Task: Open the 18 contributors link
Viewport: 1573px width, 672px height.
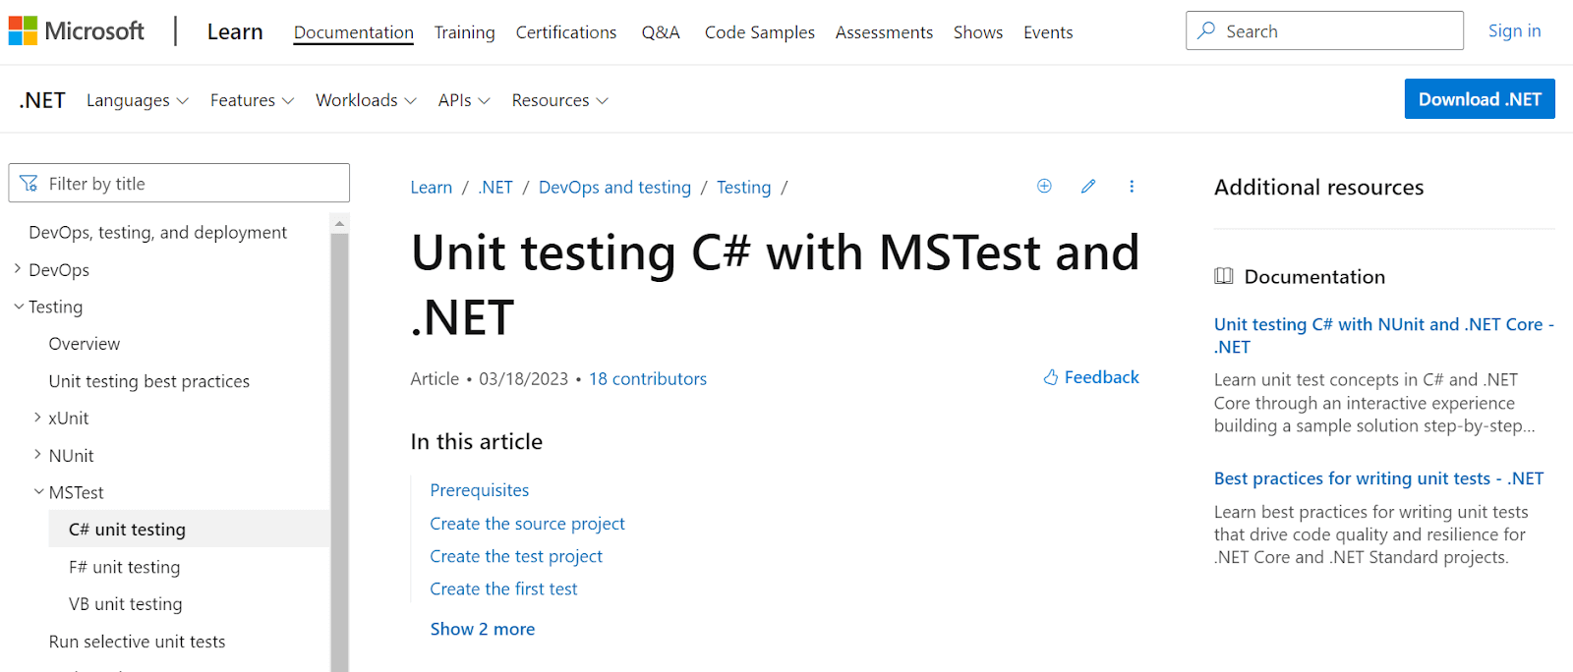Action: click(647, 378)
